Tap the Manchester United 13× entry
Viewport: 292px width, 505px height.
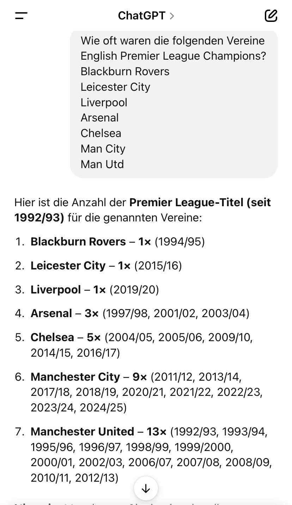coord(151,454)
